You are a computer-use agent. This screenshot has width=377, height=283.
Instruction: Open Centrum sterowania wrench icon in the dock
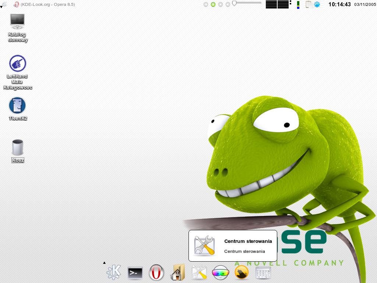[x=199, y=272]
